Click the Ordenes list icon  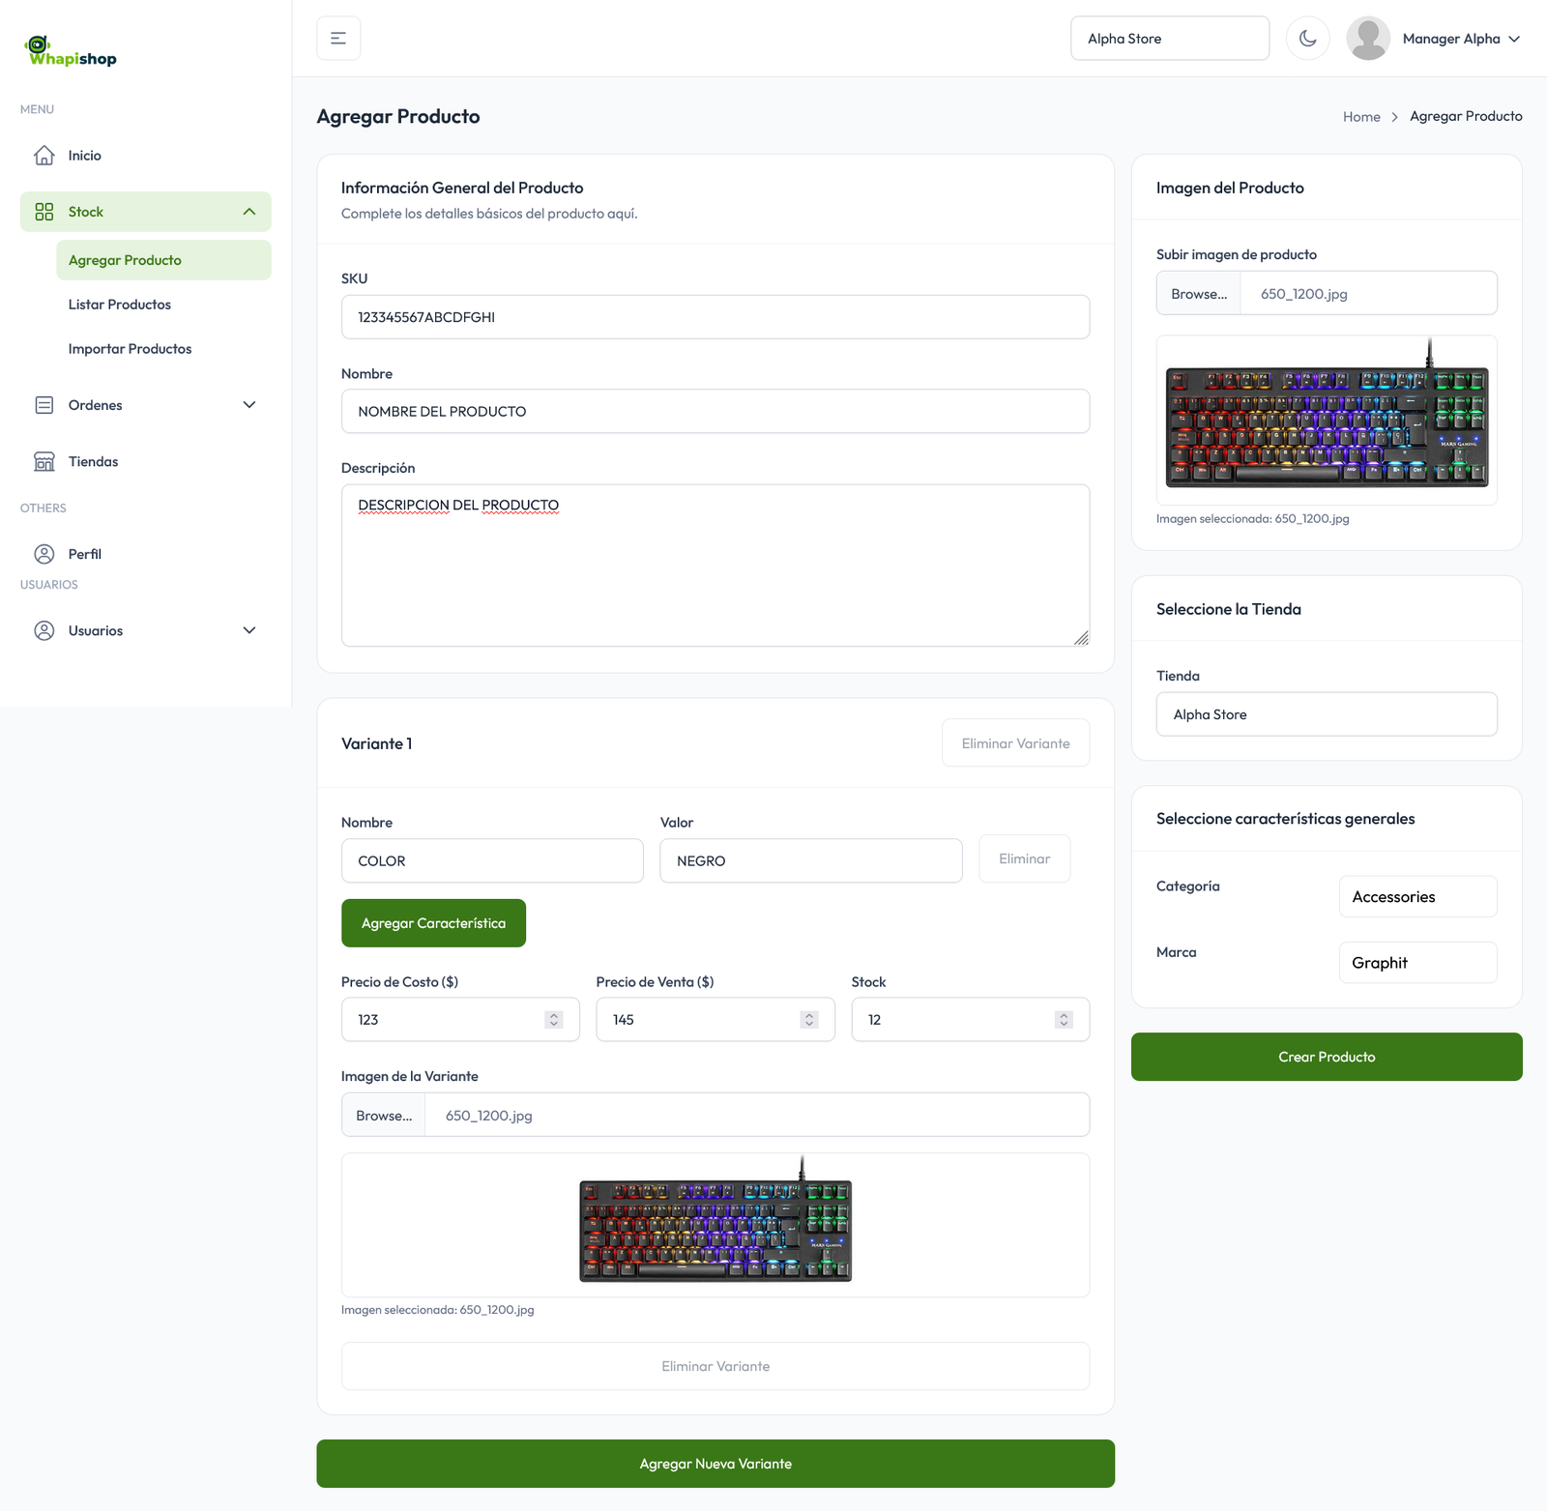click(x=44, y=405)
